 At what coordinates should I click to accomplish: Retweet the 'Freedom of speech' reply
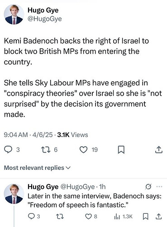60,217
